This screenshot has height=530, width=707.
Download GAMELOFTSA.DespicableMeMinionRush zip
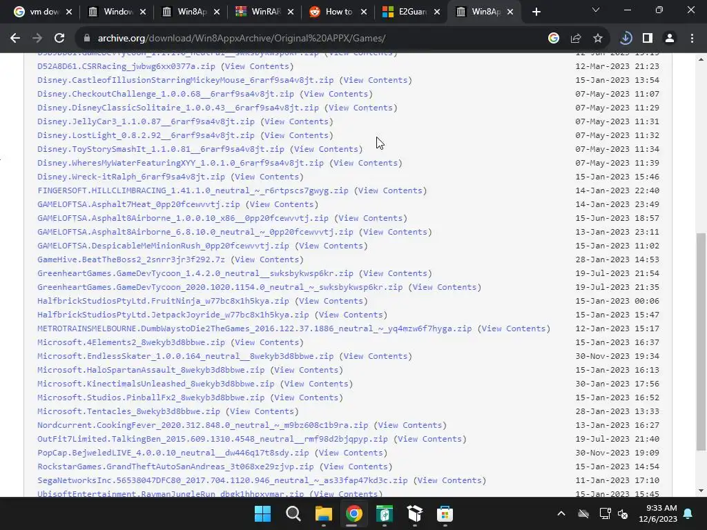pos(163,246)
